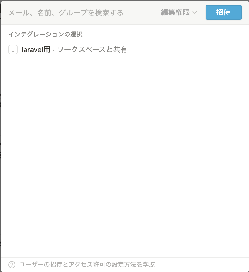Learn about invites via the footer help text
The image size is (249, 272).
point(87,265)
